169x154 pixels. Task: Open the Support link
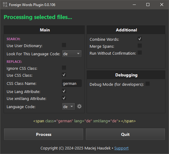pyautogui.click(x=121, y=148)
